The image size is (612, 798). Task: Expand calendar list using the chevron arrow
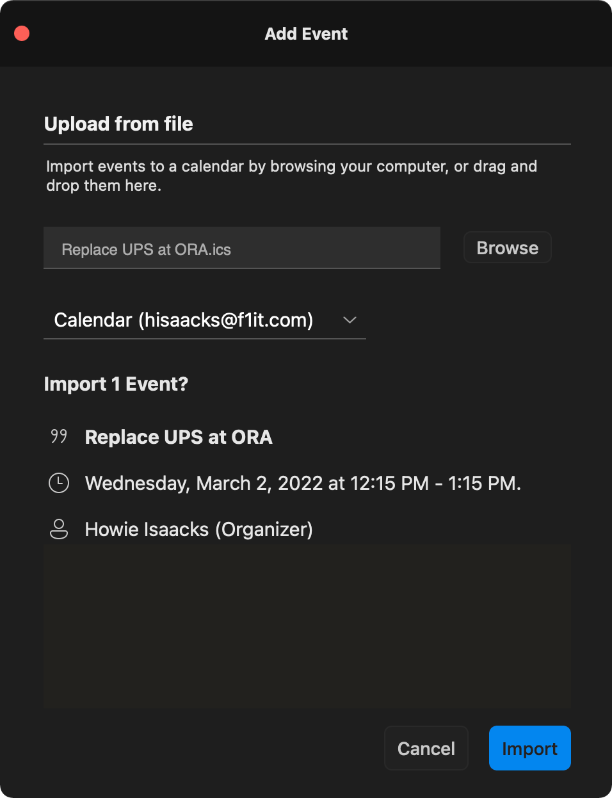[x=350, y=320]
